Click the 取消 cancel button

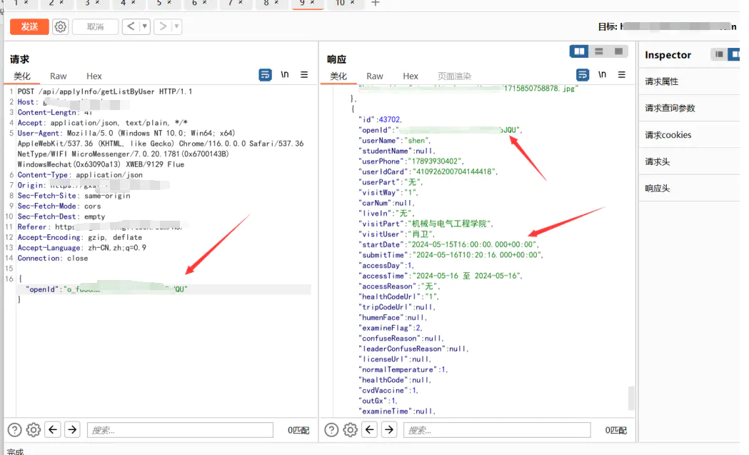[x=95, y=26]
